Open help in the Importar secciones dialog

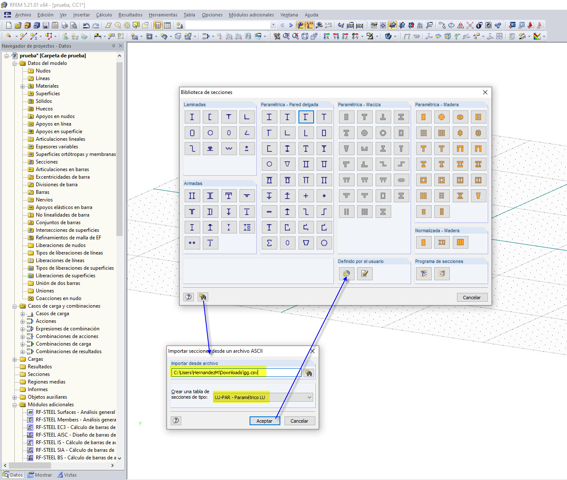pyautogui.click(x=176, y=421)
